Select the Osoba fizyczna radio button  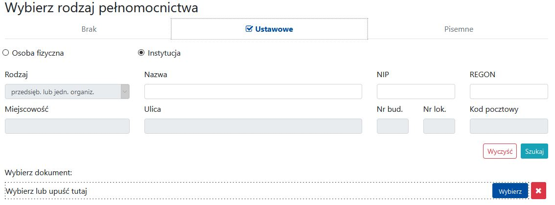tap(6, 53)
